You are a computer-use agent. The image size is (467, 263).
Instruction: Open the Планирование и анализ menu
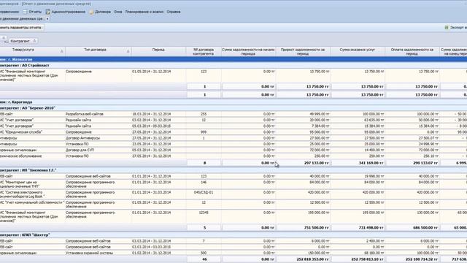point(144,12)
